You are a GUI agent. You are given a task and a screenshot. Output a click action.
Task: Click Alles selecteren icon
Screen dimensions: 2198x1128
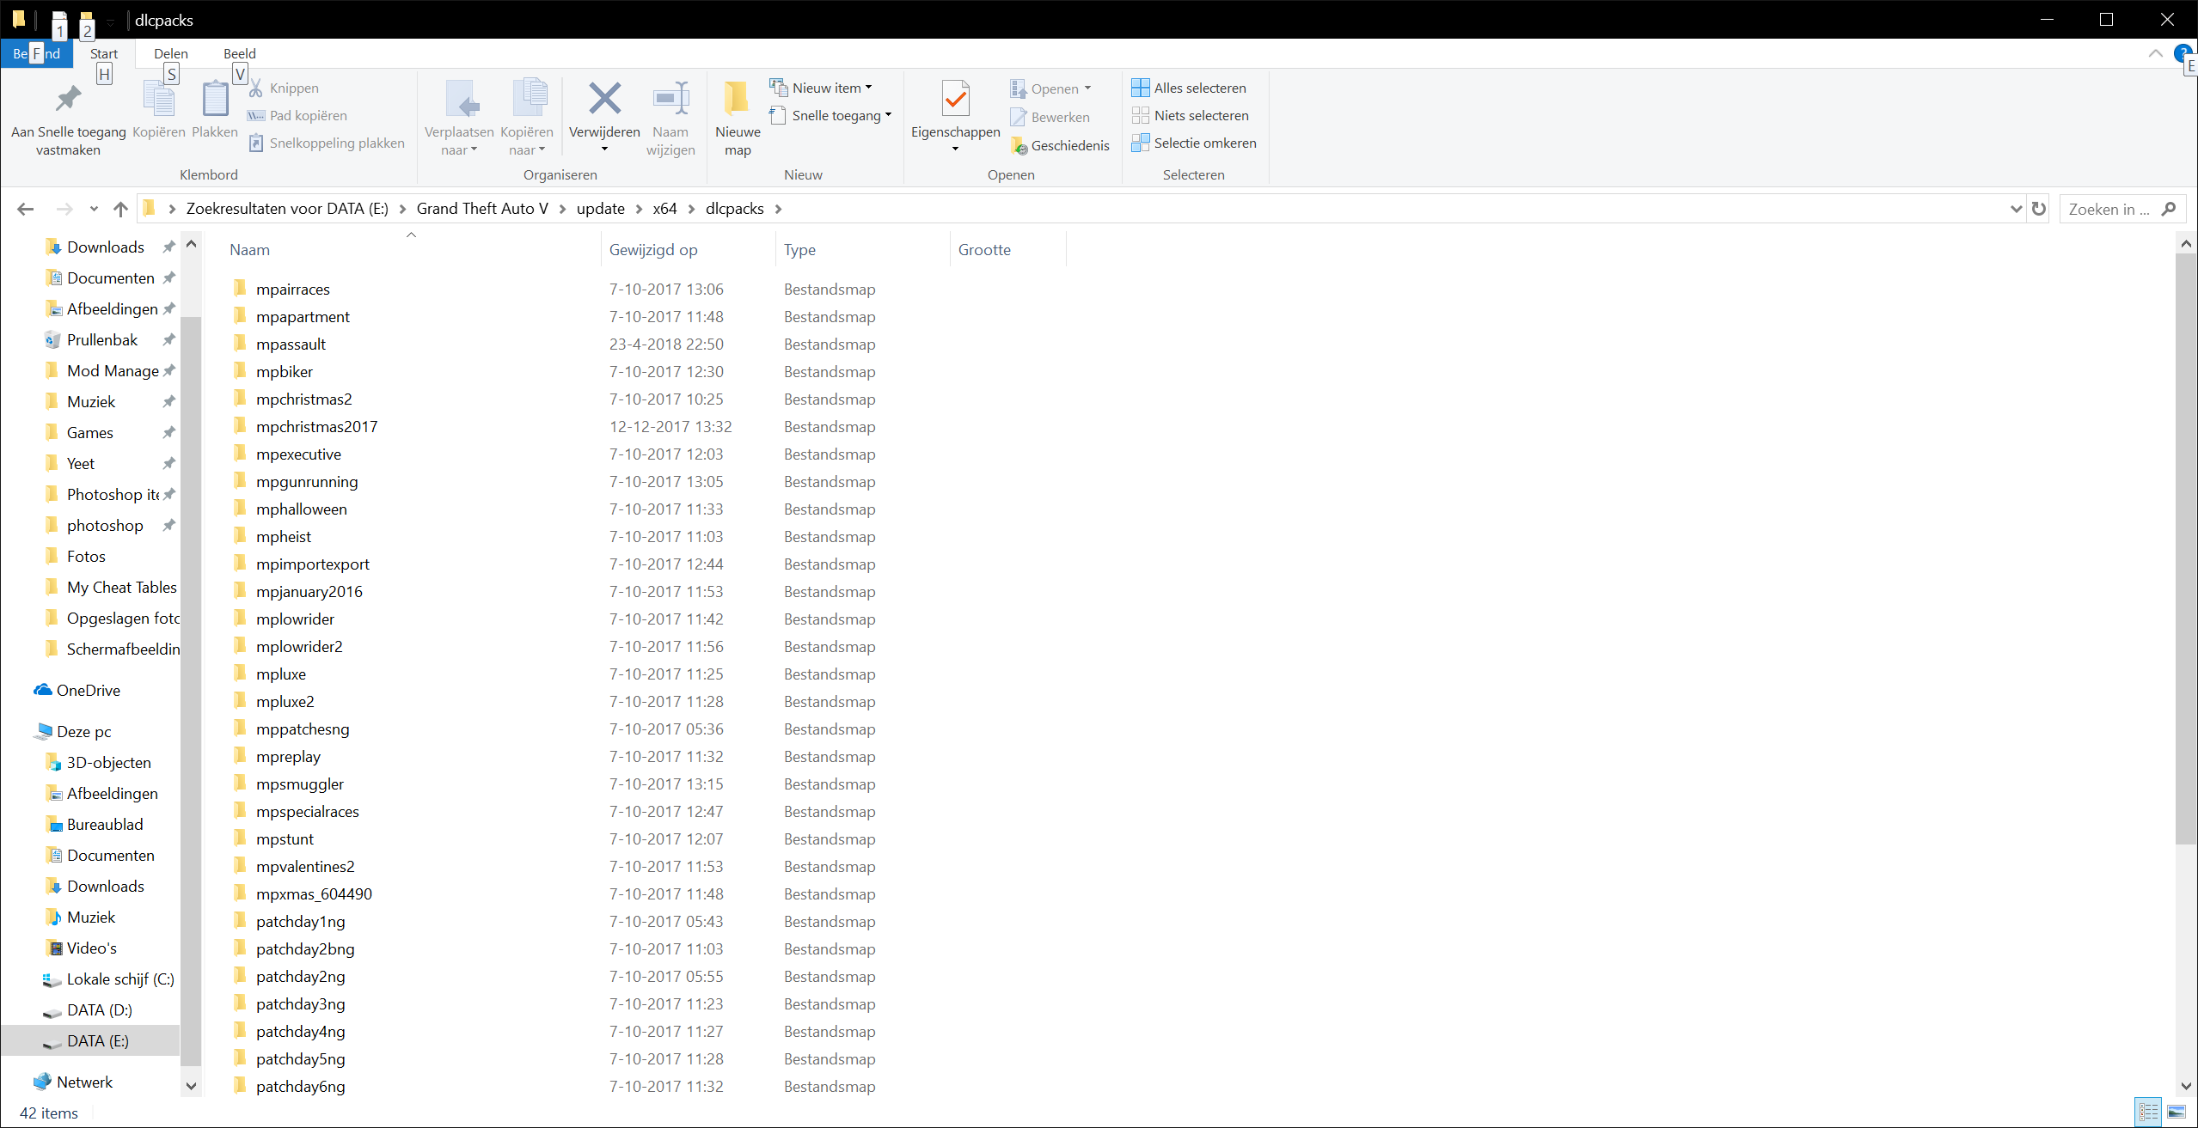[x=1140, y=88]
